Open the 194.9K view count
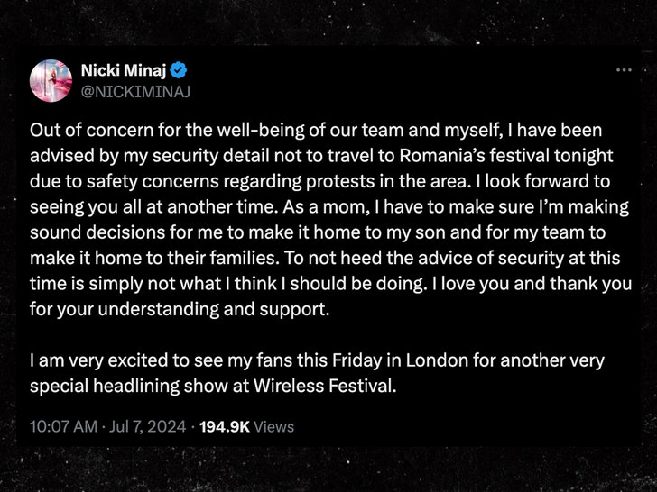The image size is (657, 492). 223,426
